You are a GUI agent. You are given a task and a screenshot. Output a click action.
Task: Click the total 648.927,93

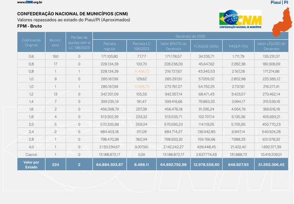click(x=238, y=165)
